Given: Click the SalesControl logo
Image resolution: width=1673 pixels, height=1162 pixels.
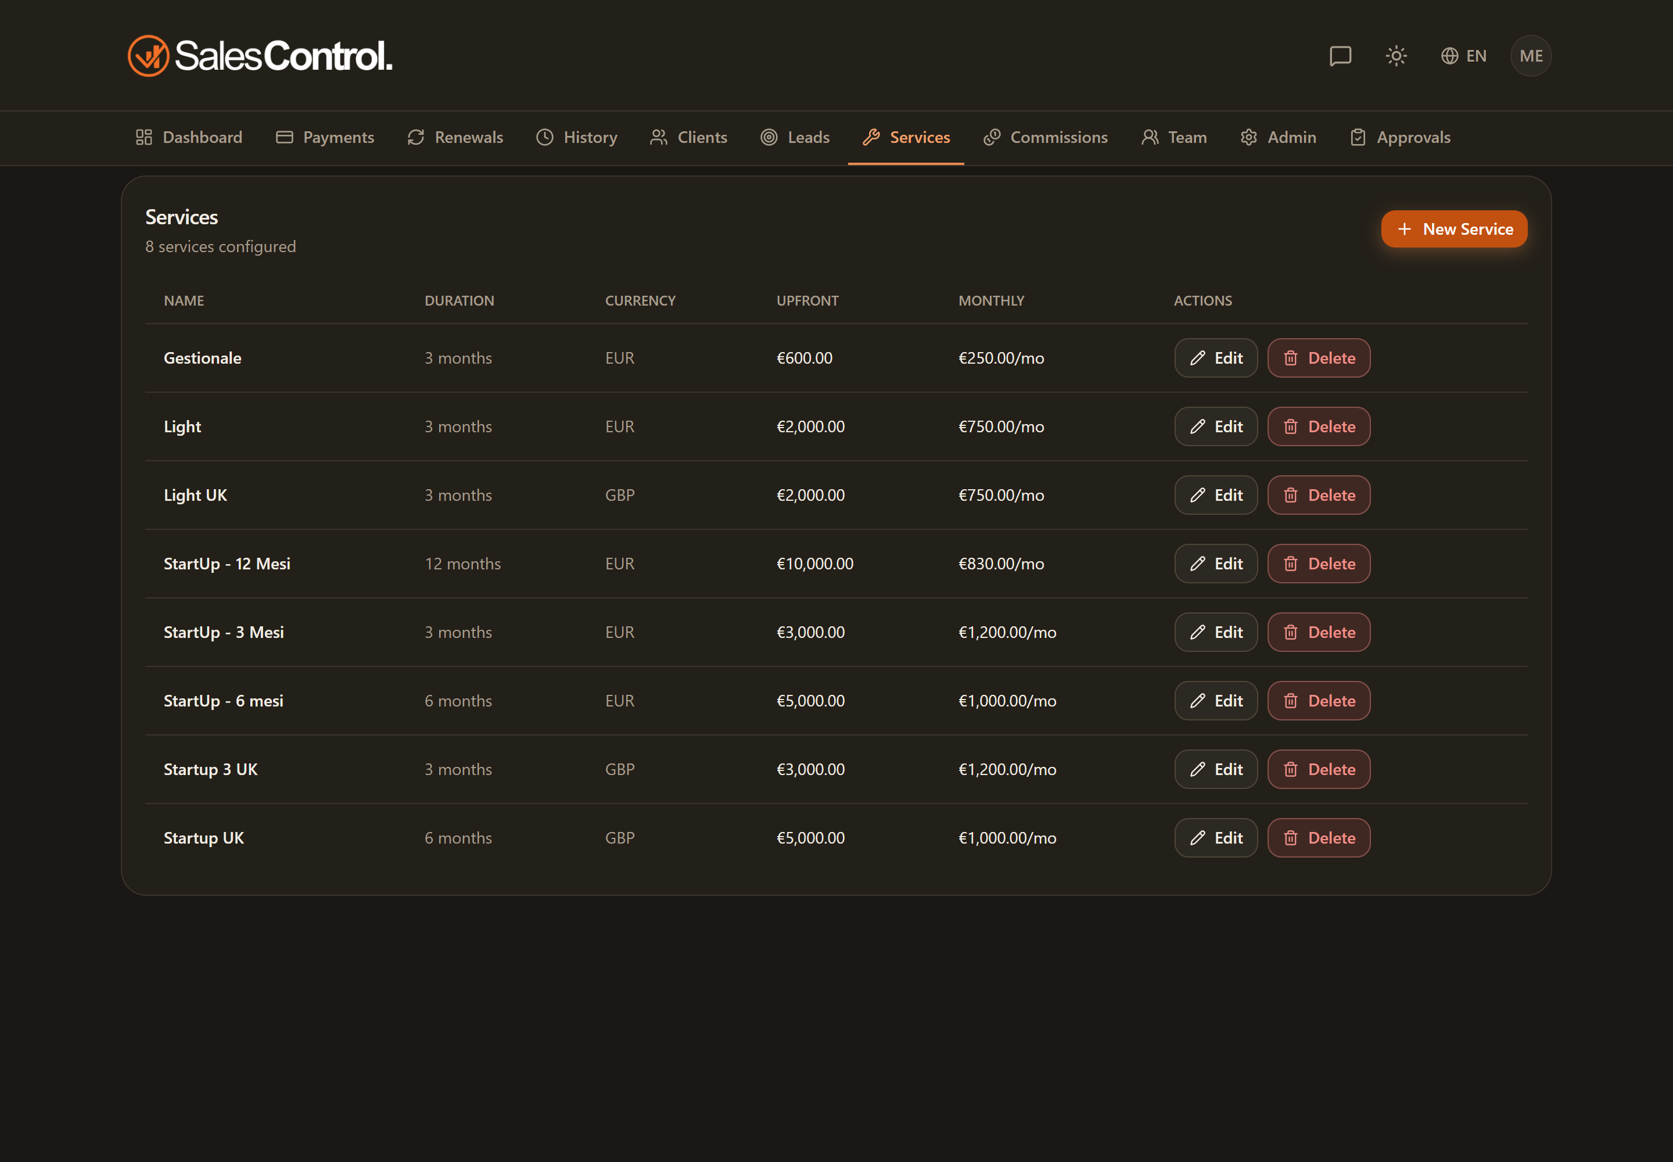Looking at the screenshot, I should tap(260, 56).
